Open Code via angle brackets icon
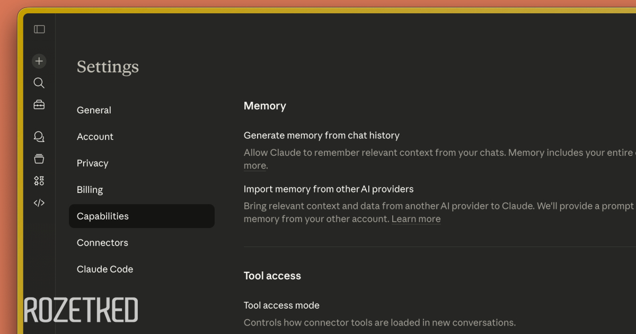636x334 pixels. tap(39, 203)
